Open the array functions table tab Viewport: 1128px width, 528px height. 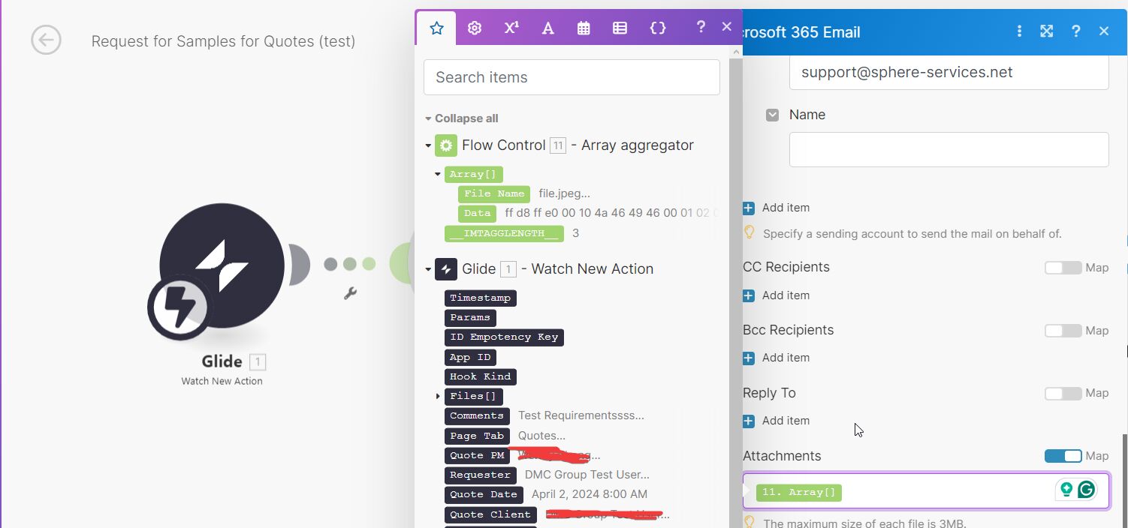pyautogui.click(x=620, y=28)
